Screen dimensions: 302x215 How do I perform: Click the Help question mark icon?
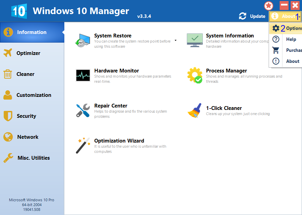point(276,39)
